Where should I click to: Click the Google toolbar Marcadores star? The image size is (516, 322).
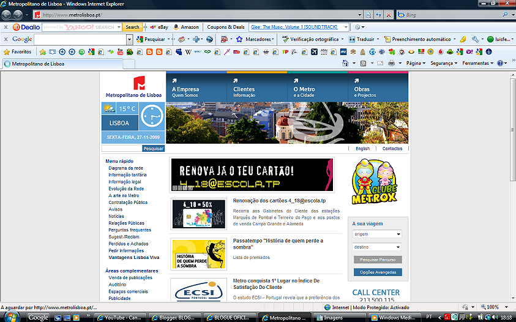click(239, 39)
